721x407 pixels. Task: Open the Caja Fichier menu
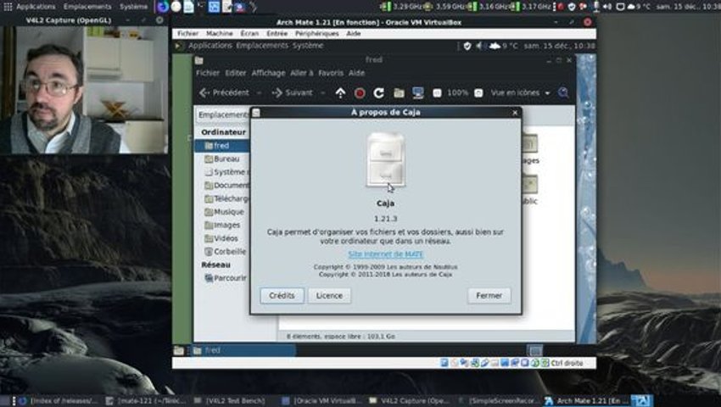[207, 73]
